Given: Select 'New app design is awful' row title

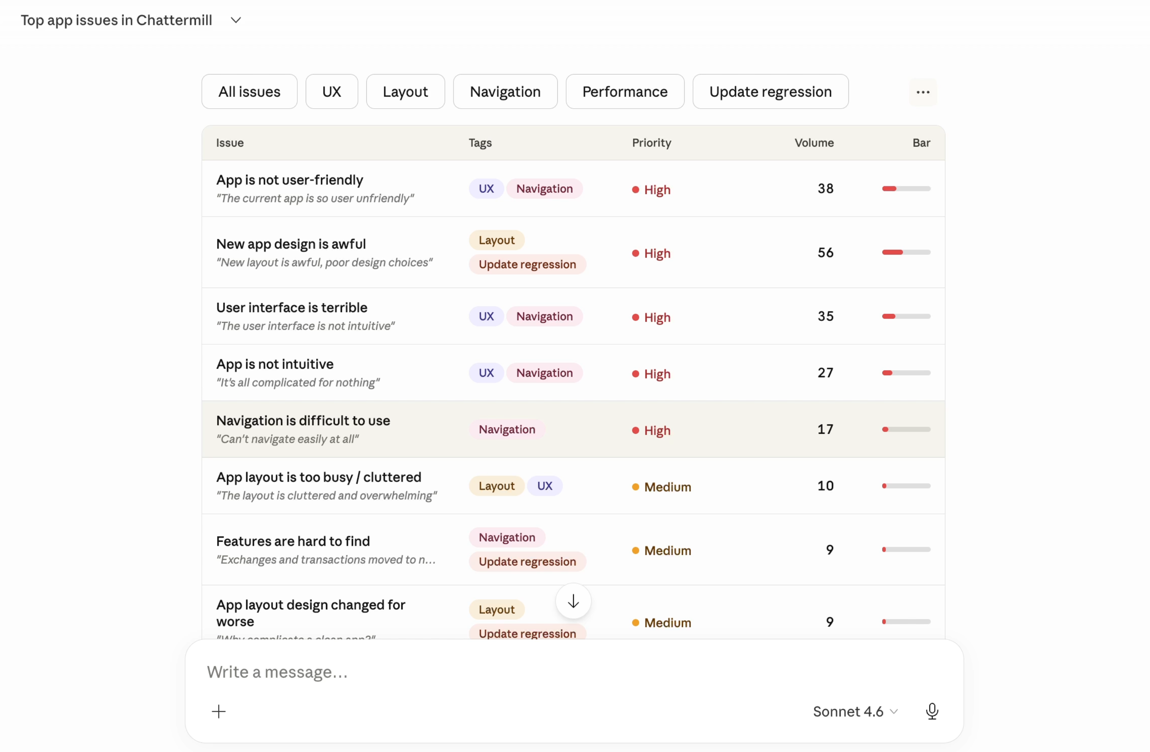Looking at the screenshot, I should point(291,244).
